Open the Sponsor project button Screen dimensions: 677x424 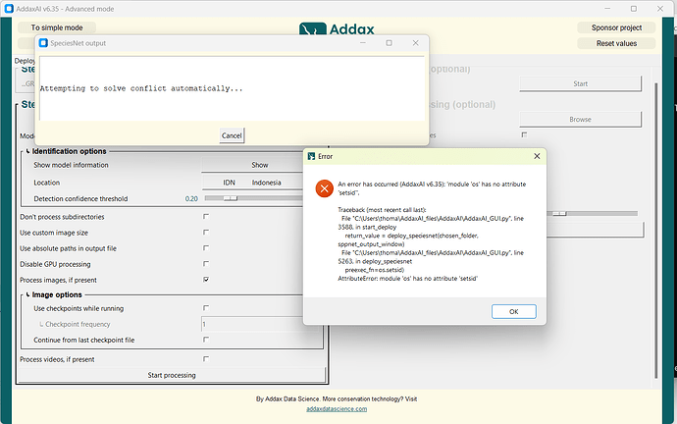(x=616, y=27)
